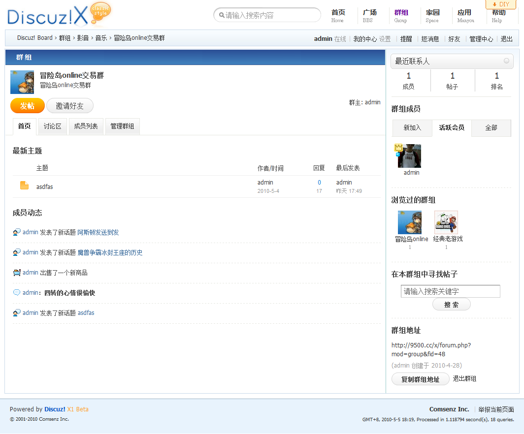Focus the group keyword search field
The height and width of the screenshot is (434, 524).
[x=451, y=291]
